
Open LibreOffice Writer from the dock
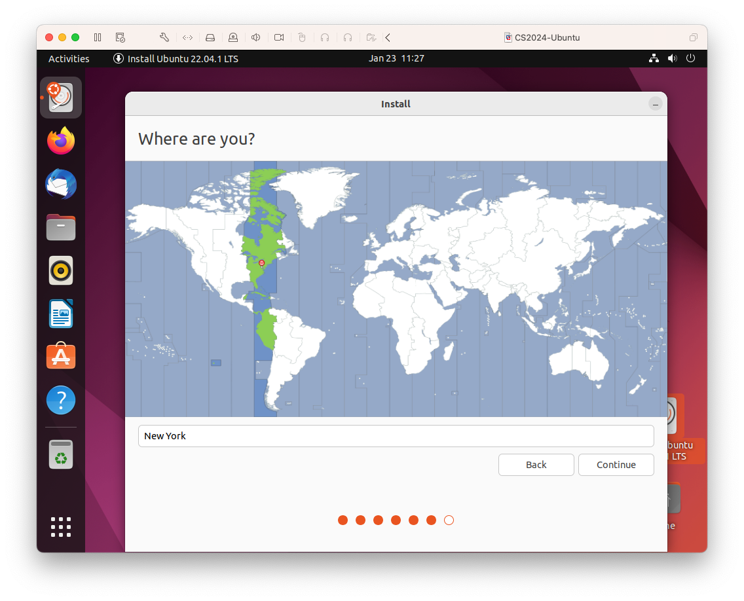[61, 314]
